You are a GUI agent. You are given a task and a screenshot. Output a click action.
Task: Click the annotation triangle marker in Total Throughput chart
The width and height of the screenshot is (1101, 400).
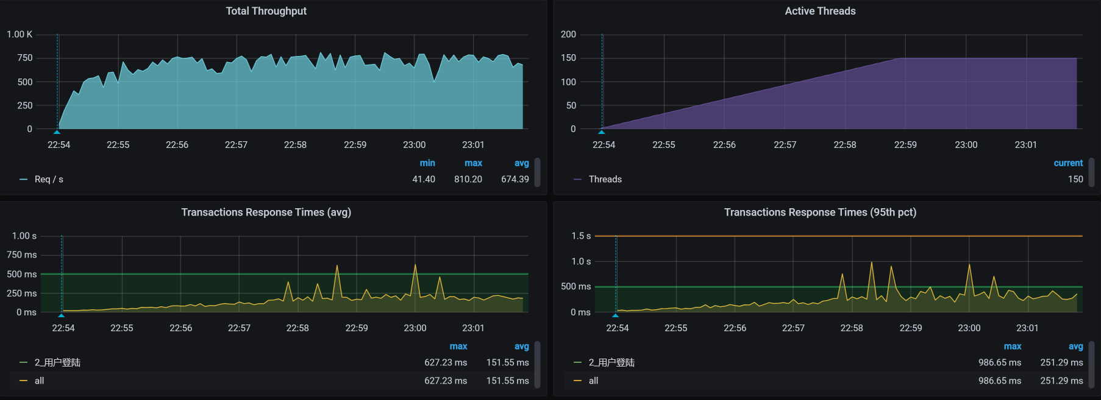[x=57, y=132]
